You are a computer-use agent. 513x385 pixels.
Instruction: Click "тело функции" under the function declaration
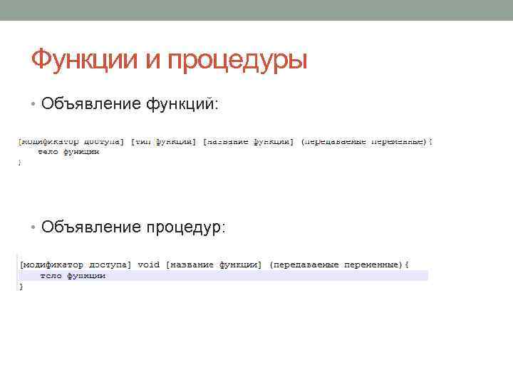point(68,152)
